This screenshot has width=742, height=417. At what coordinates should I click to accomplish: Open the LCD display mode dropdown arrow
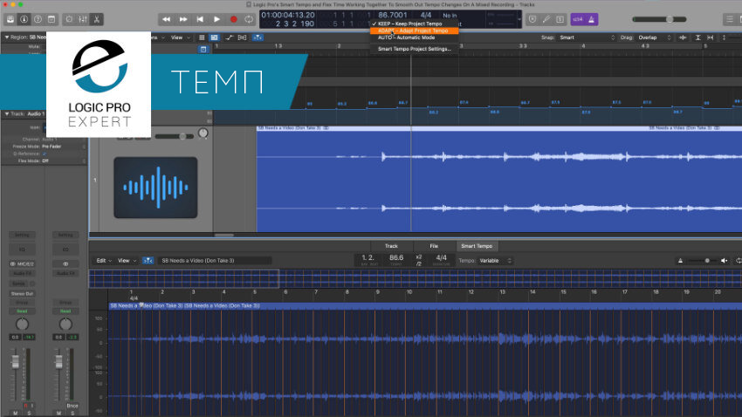coord(519,19)
